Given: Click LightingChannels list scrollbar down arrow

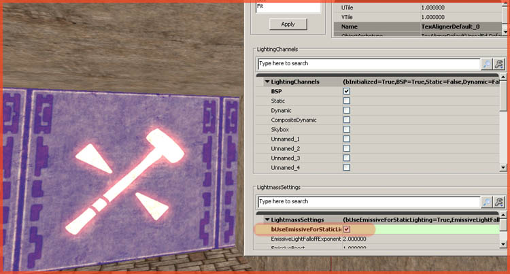Looking at the screenshot, I should click(503, 168).
